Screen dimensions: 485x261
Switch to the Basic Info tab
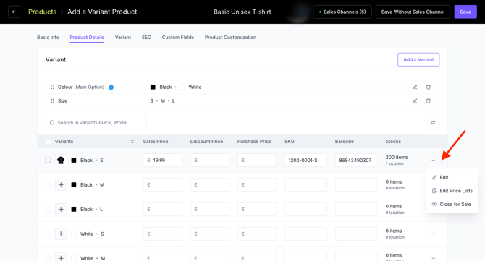[x=48, y=38]
